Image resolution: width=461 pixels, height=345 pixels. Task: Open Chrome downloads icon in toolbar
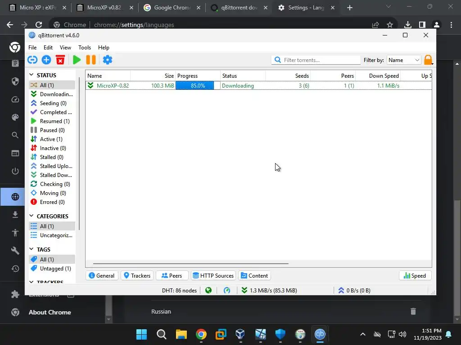point(407,25)
